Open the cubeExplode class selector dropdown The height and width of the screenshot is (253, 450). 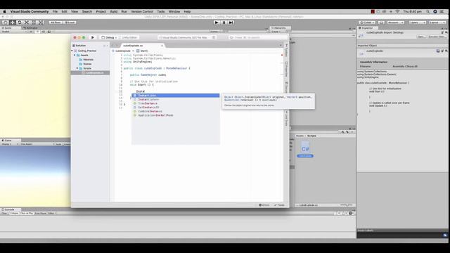tap(123, 51)
